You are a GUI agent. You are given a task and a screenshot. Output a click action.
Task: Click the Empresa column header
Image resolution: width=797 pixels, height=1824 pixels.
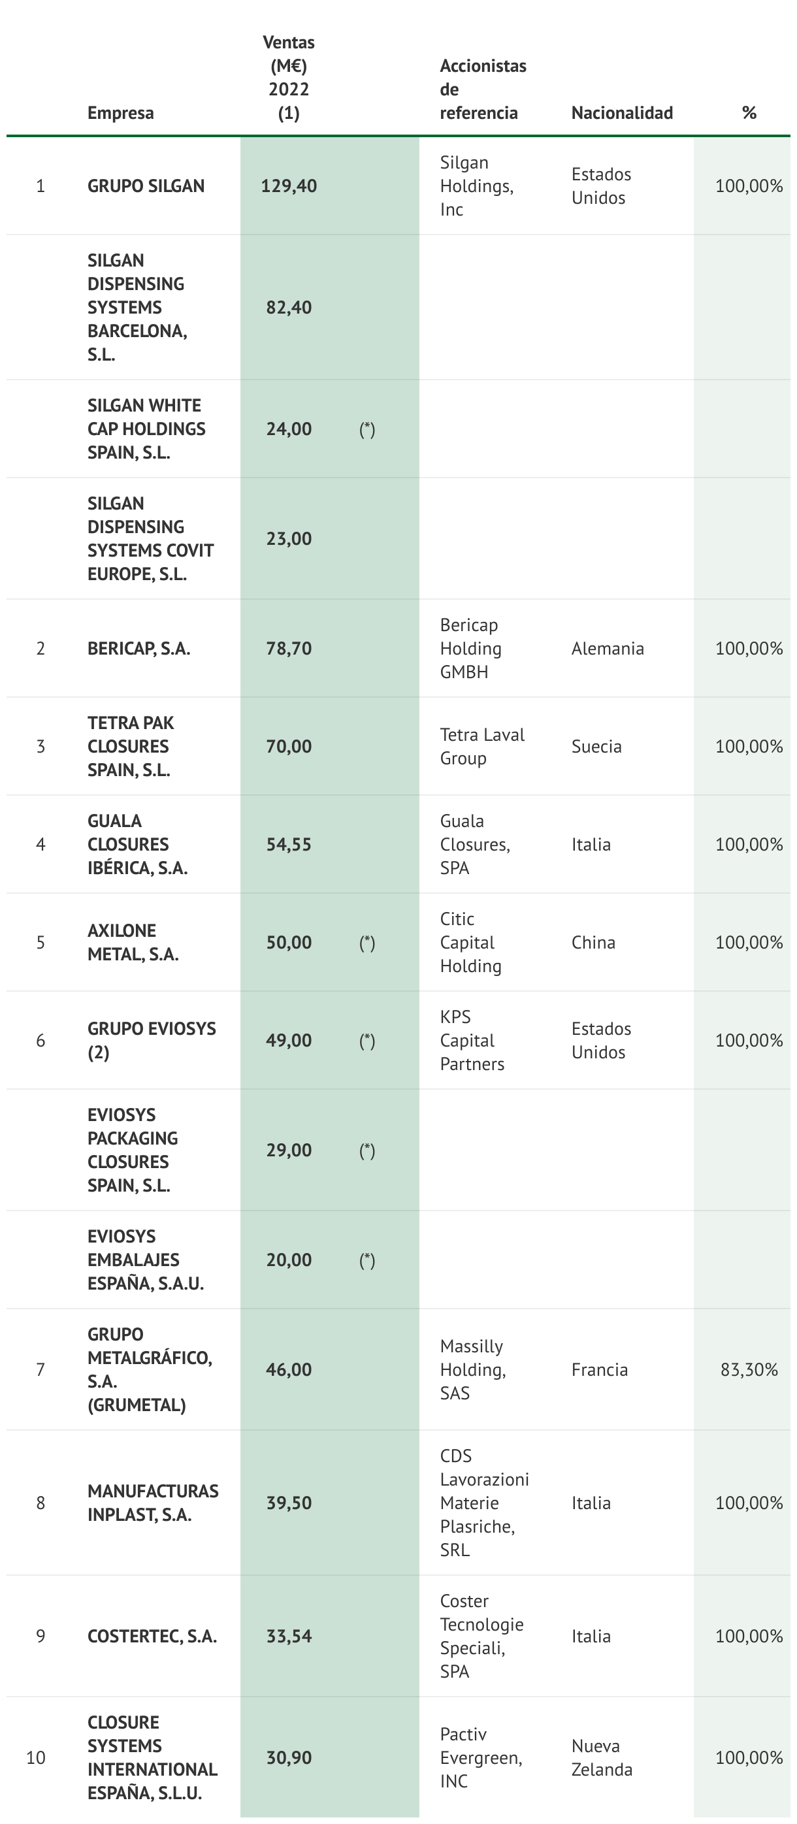pos(120,112)
